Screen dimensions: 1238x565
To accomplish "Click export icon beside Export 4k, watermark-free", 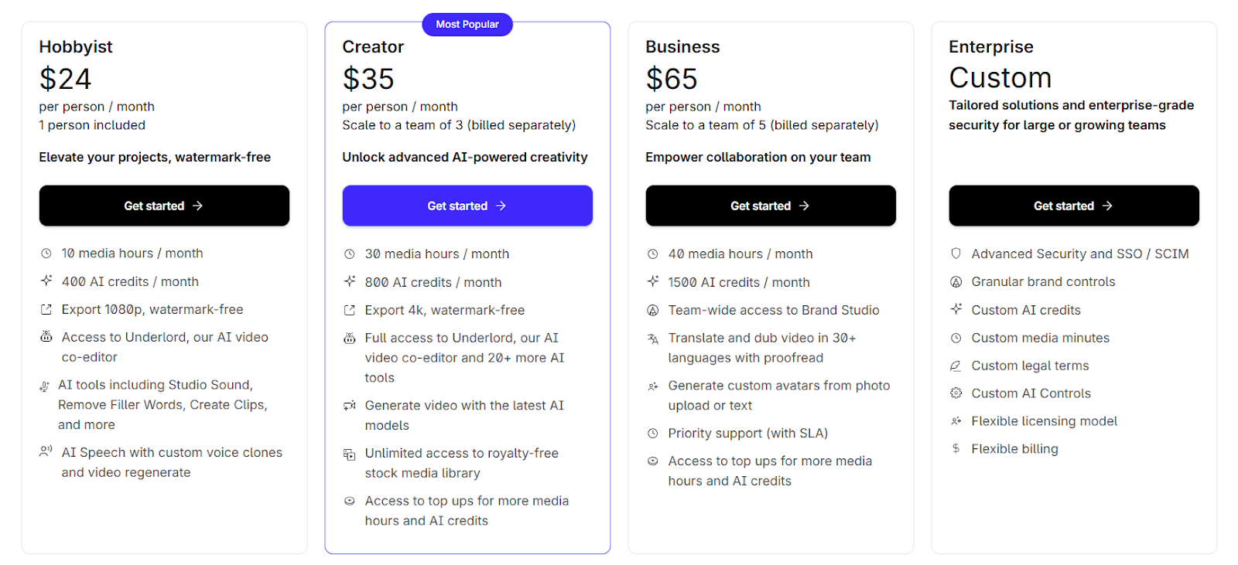I will coord(350,310).
